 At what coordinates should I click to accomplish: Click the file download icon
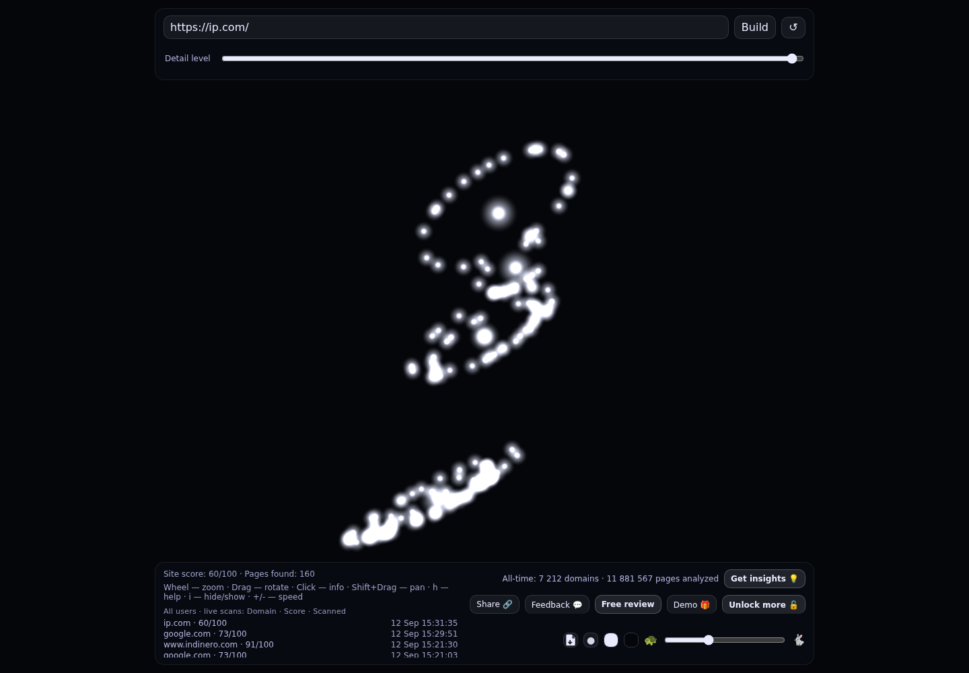point(571,640)
